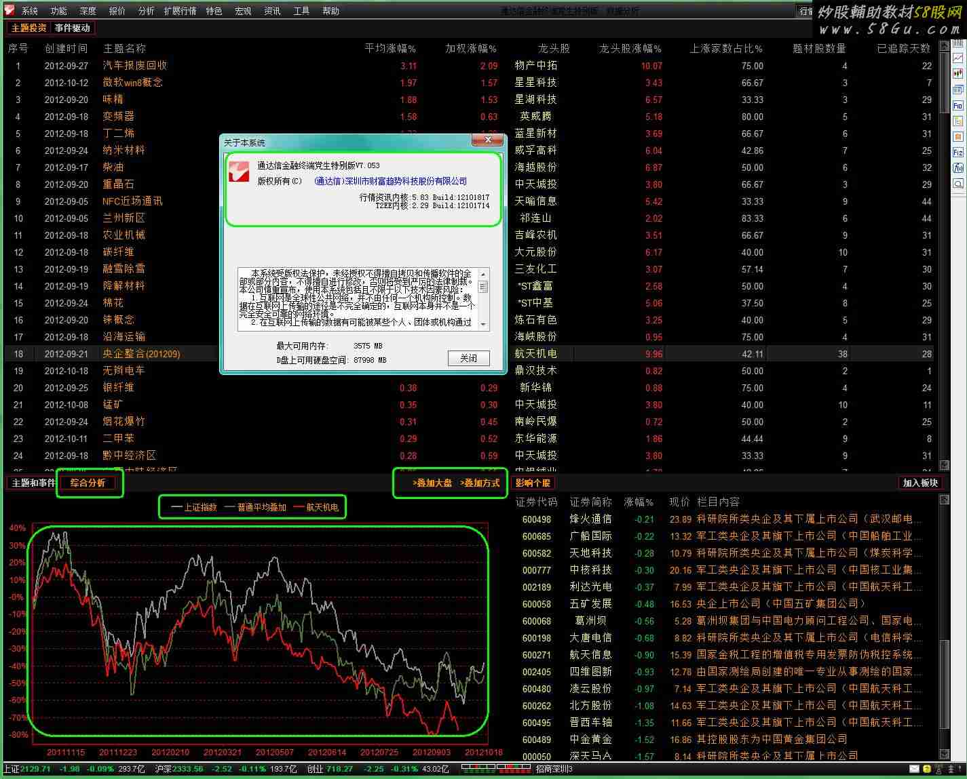This screenshot has height=779, width=967.
Task: Select the 央企整合(201209) theme row
Action: 468,353
